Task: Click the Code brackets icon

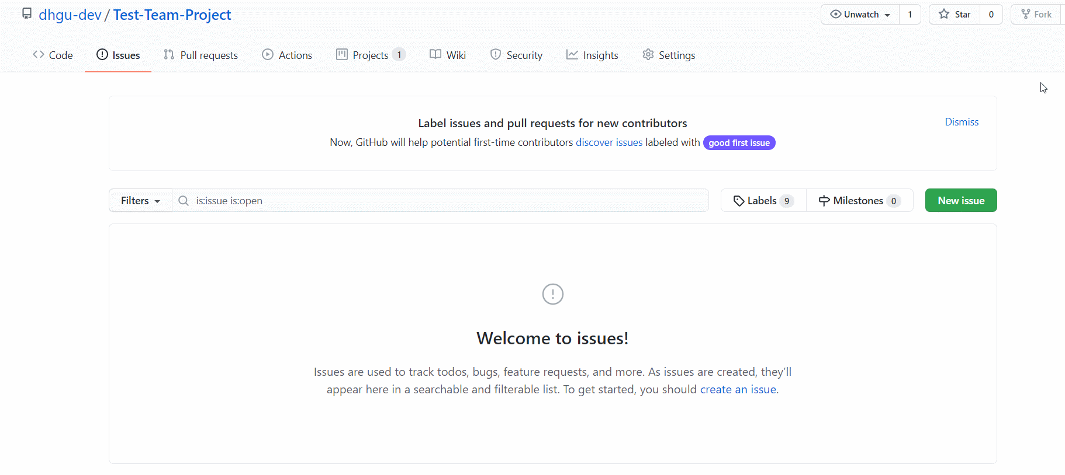Action: click(39, 54)
